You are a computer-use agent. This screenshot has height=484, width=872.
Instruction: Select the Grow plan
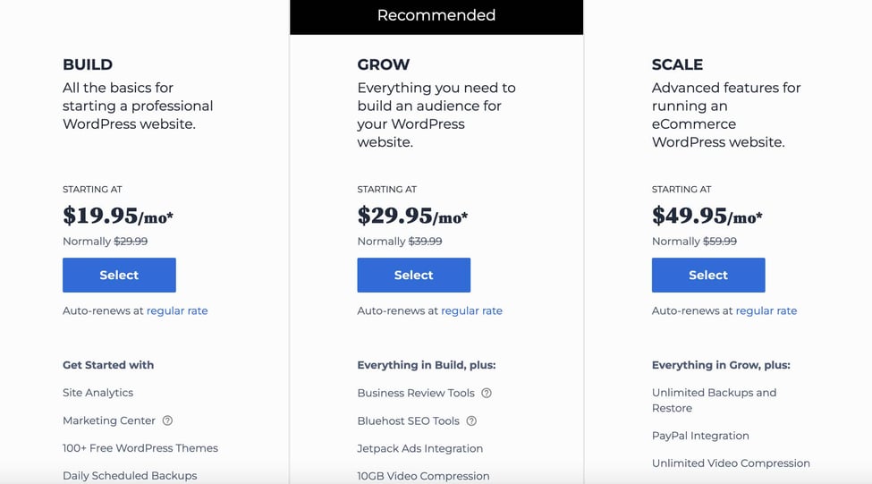(413, 276)
